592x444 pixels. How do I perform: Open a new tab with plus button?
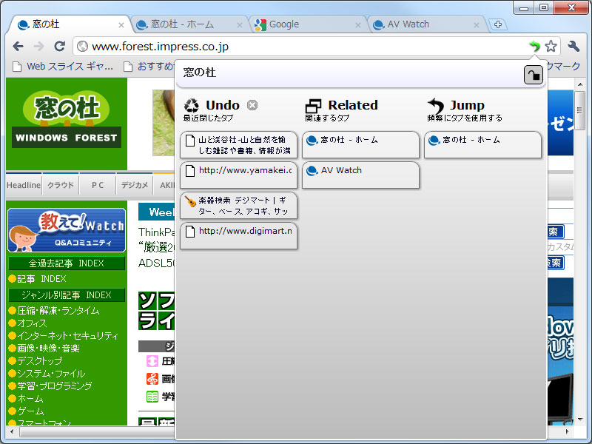click(x=498, y=24)
